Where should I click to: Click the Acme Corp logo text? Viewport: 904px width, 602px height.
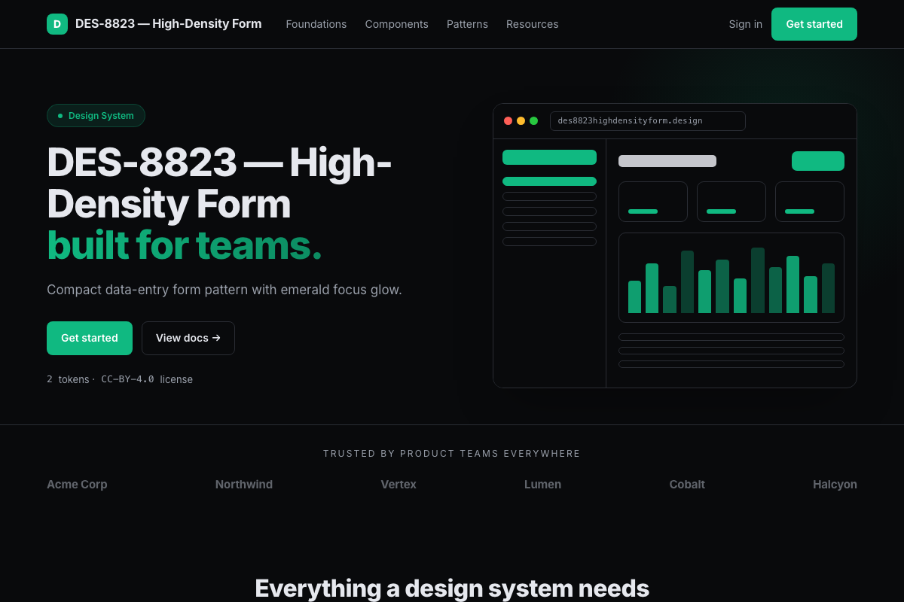pyautogui.click(x=77, y=485)
